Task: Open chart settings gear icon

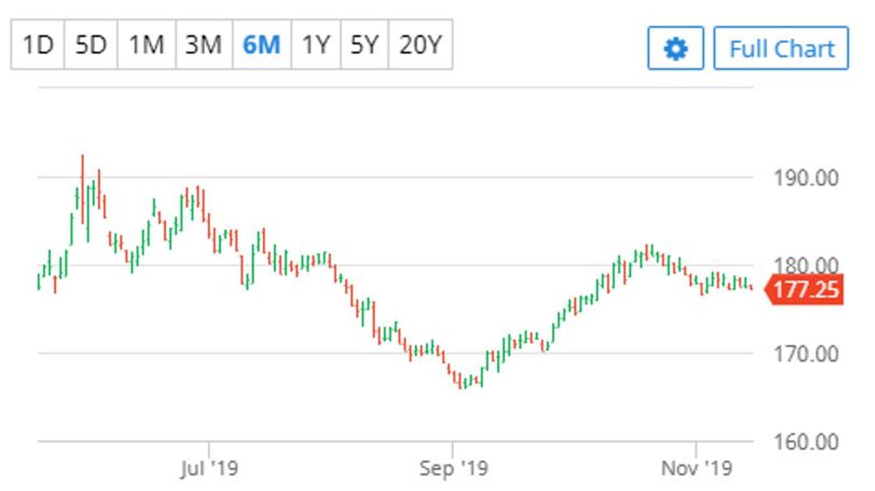Action: [x=675, y=48]
